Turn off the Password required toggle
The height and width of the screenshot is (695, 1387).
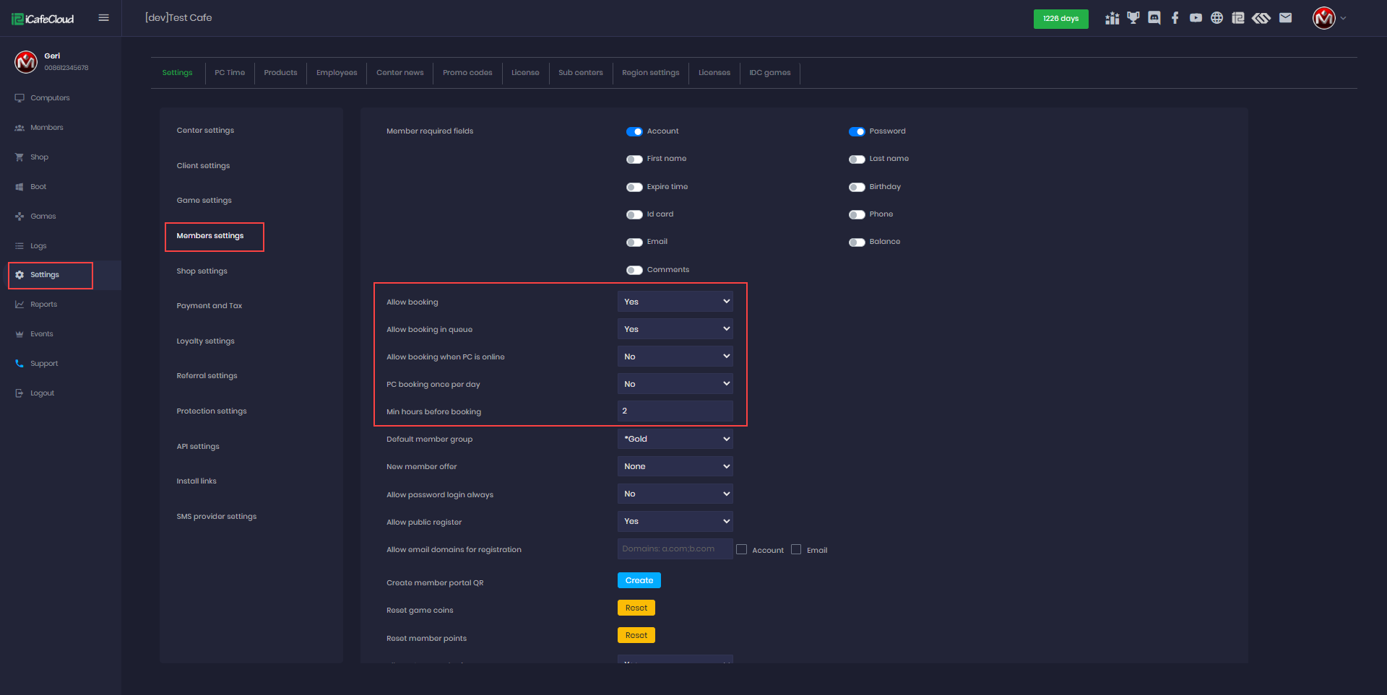coord(857,132)
